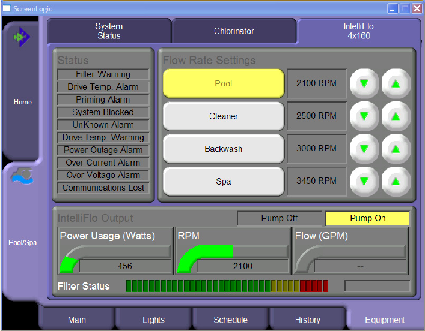View the History tab
Image resolution: width=425 pixels, height=331 pixels.
point(308,320)
